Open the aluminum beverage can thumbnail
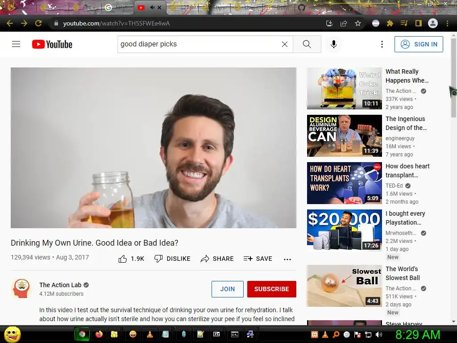The image size is (457, 343). (x=344, y=136)
